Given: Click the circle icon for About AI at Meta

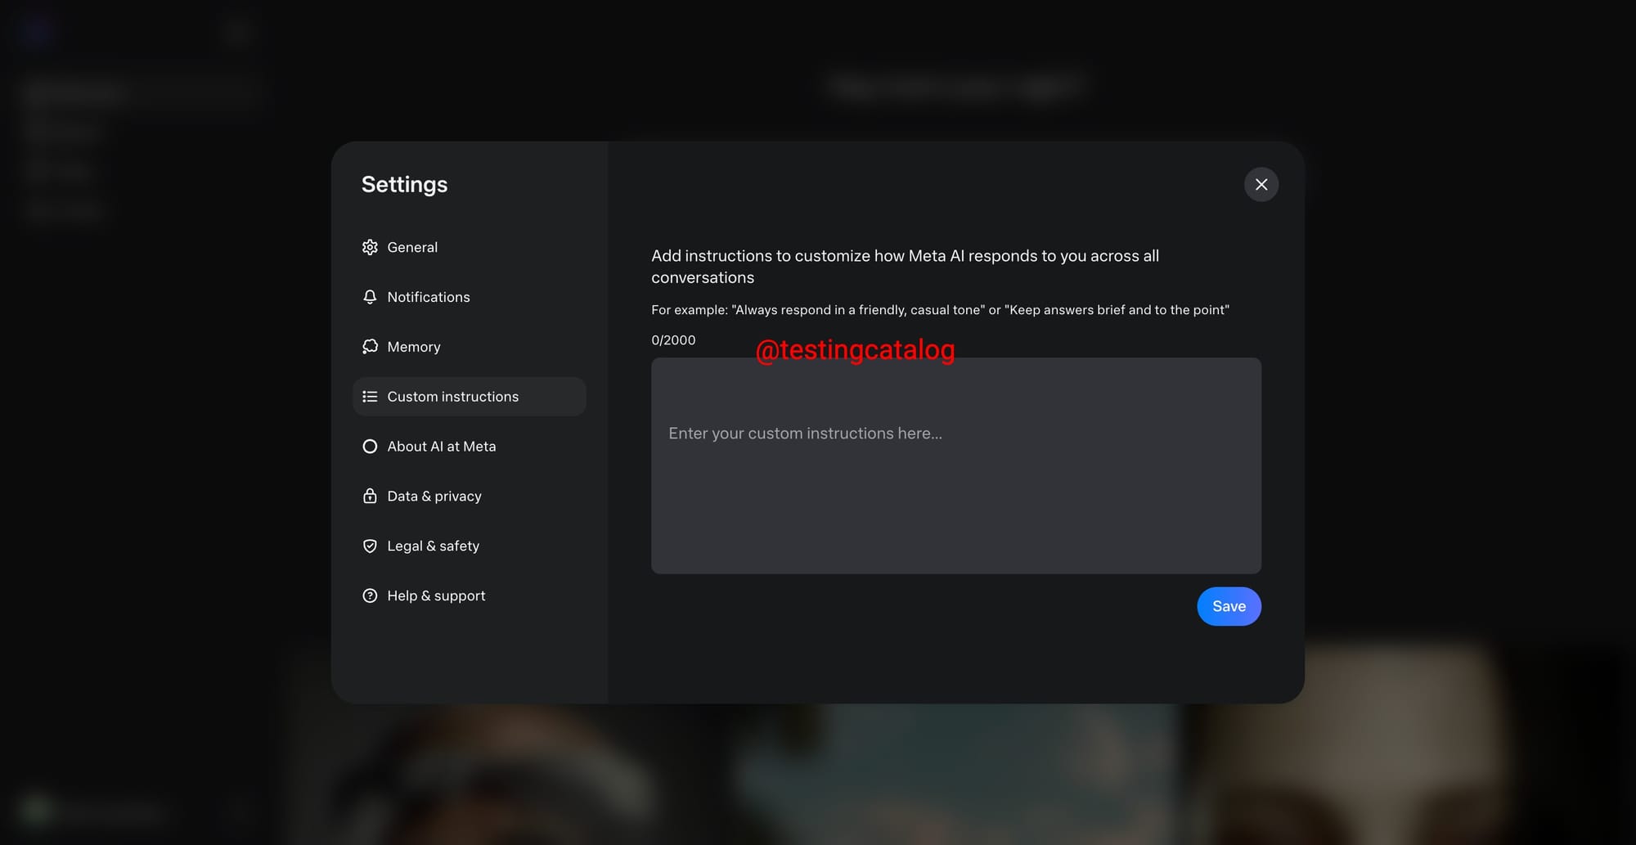Looking at the screenshot, I should click(x=370, y=447).
